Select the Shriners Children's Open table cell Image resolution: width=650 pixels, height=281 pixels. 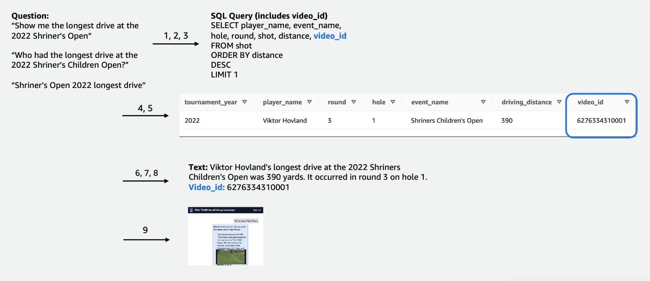pyautogui.click(x=446, y=121)
